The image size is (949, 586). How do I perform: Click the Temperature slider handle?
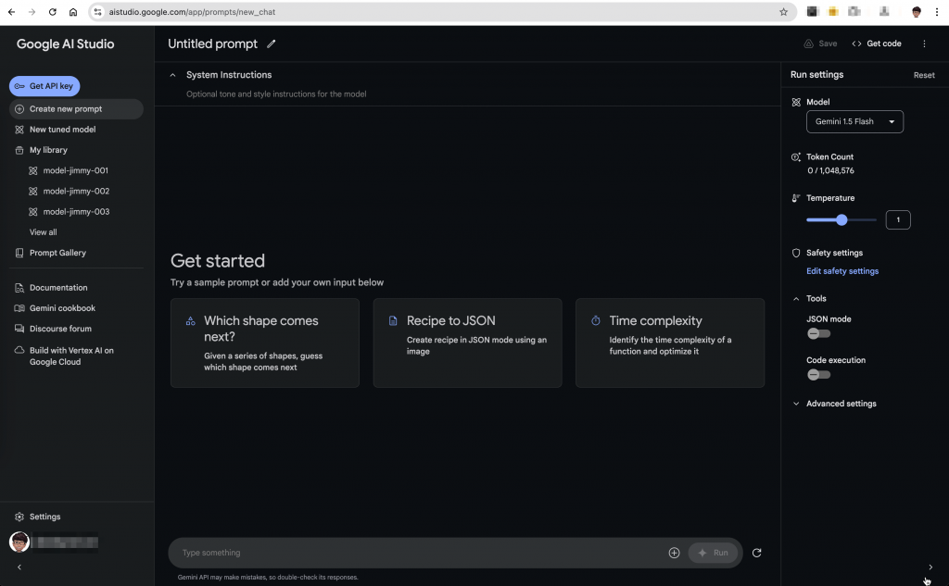point(841,220)
